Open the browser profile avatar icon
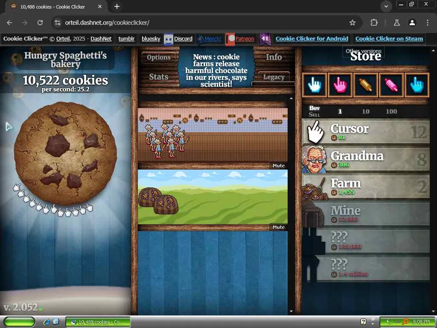This screenshot has width=437, height=328. click(x=412, y=23)
